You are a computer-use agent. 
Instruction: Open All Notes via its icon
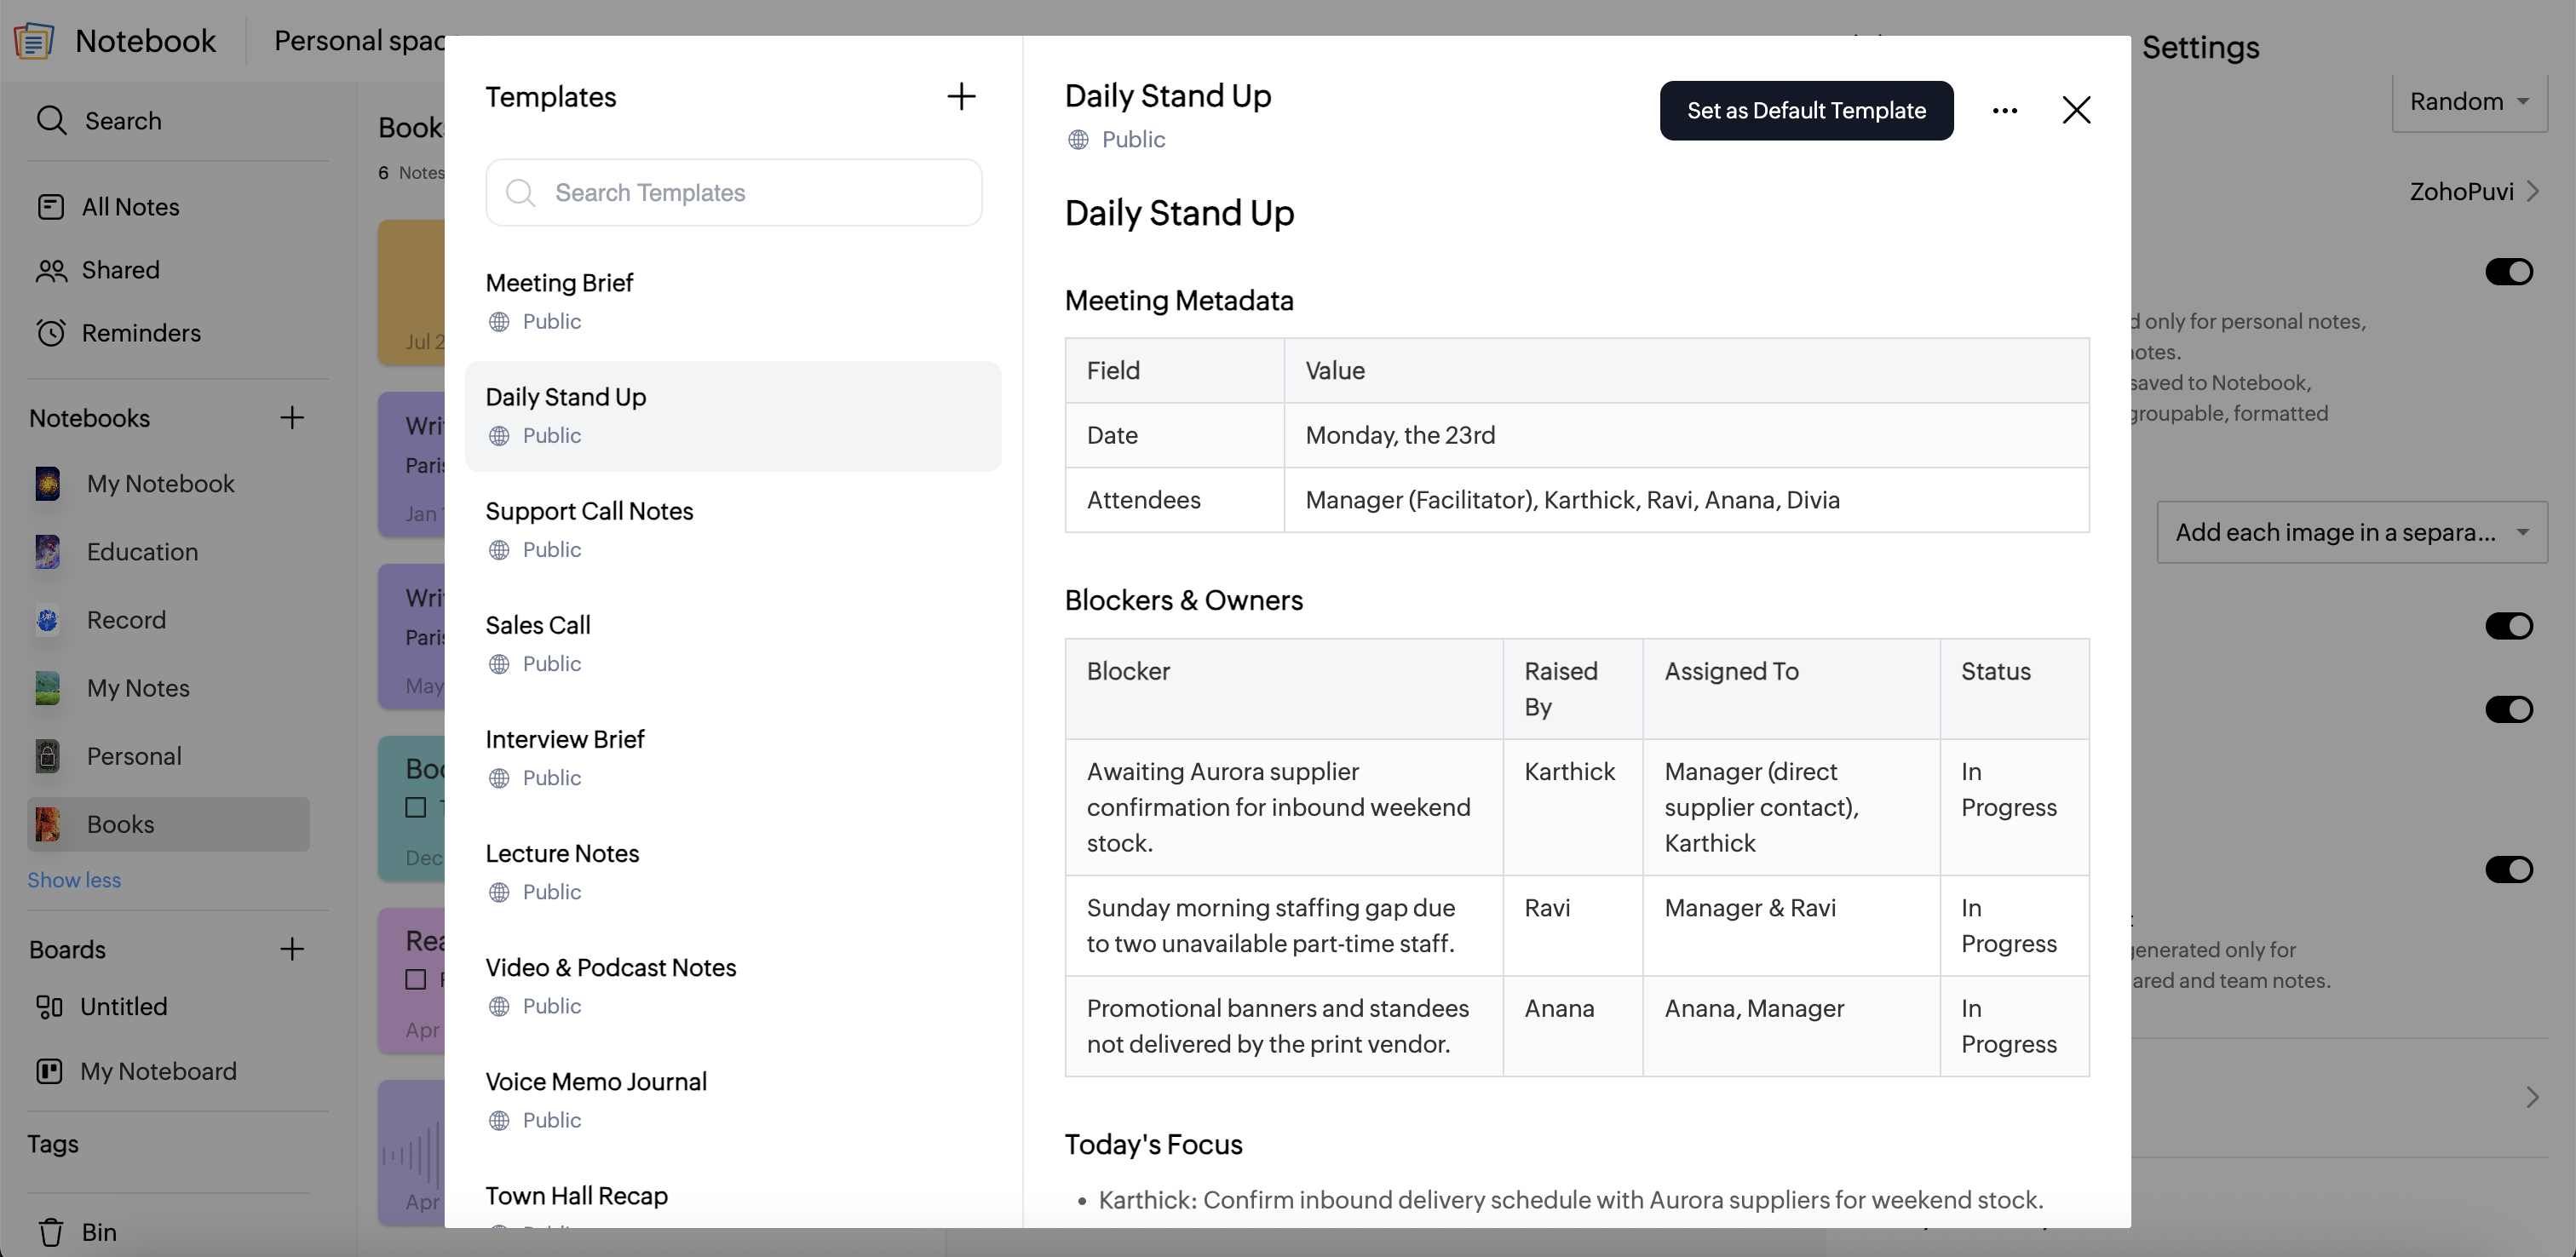(x=50, y=207)
